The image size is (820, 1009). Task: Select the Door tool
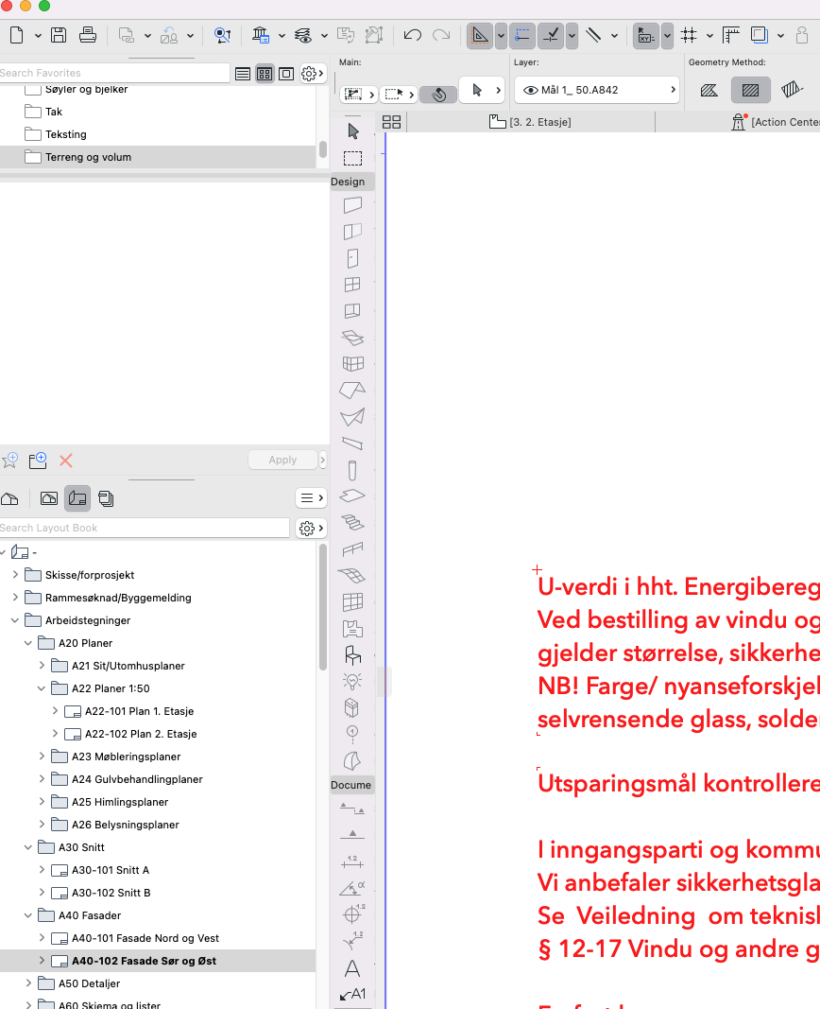[x=352, y=257]
